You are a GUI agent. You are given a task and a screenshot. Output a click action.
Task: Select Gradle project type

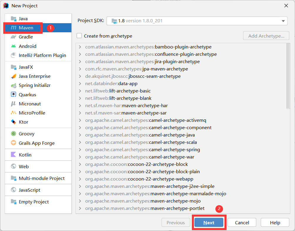[x=38, y=37]
